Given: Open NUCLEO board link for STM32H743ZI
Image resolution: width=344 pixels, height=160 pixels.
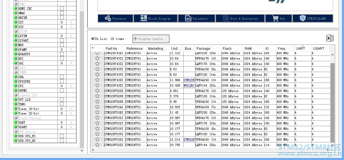Looking at the screenshot, I should pos(189,85).
